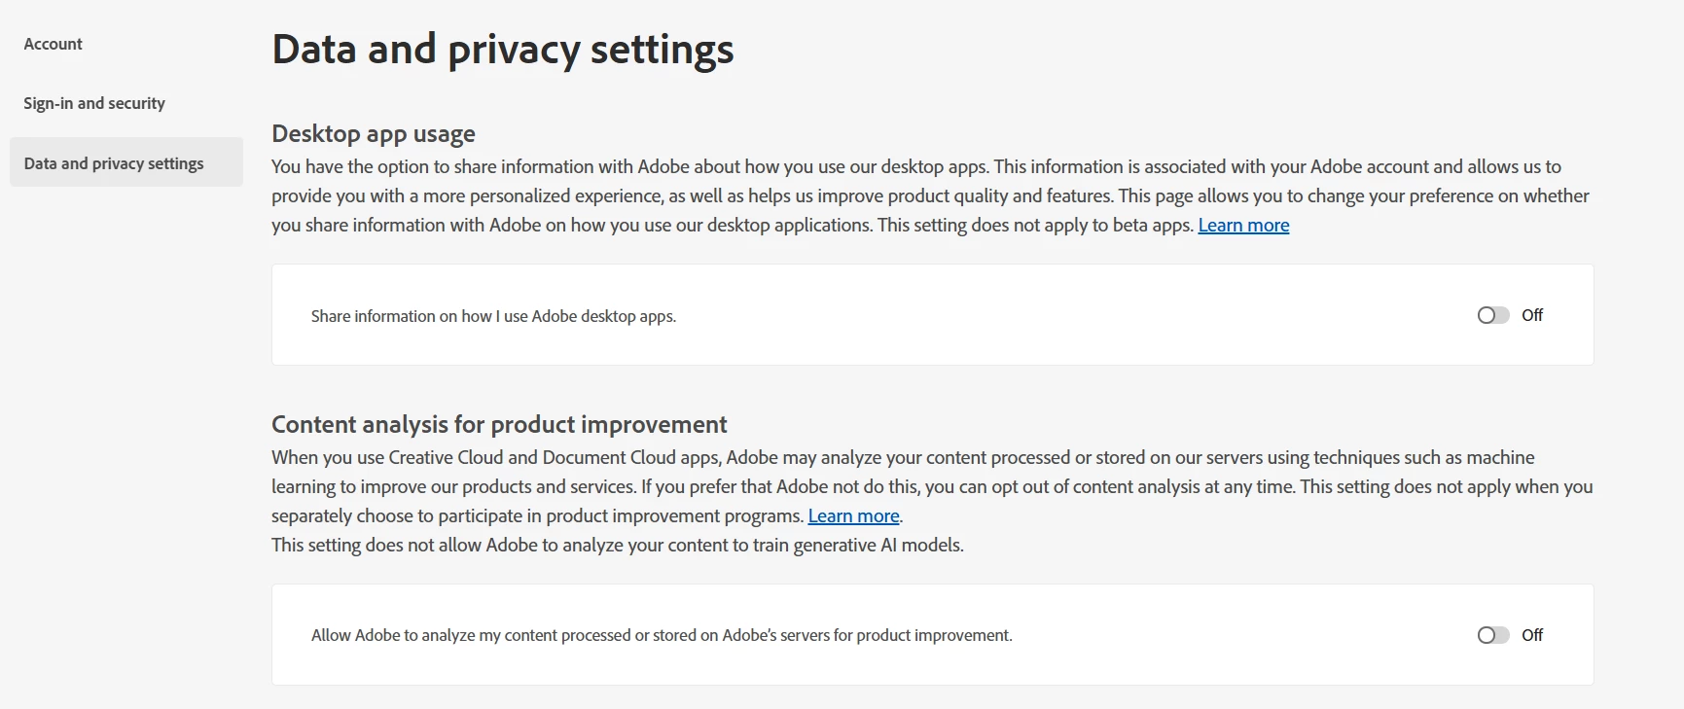The width and height of the screenshot is (1684, 709).
Task: Follow Learn more link in Content analysis section
Action: (x=853, y=516)
